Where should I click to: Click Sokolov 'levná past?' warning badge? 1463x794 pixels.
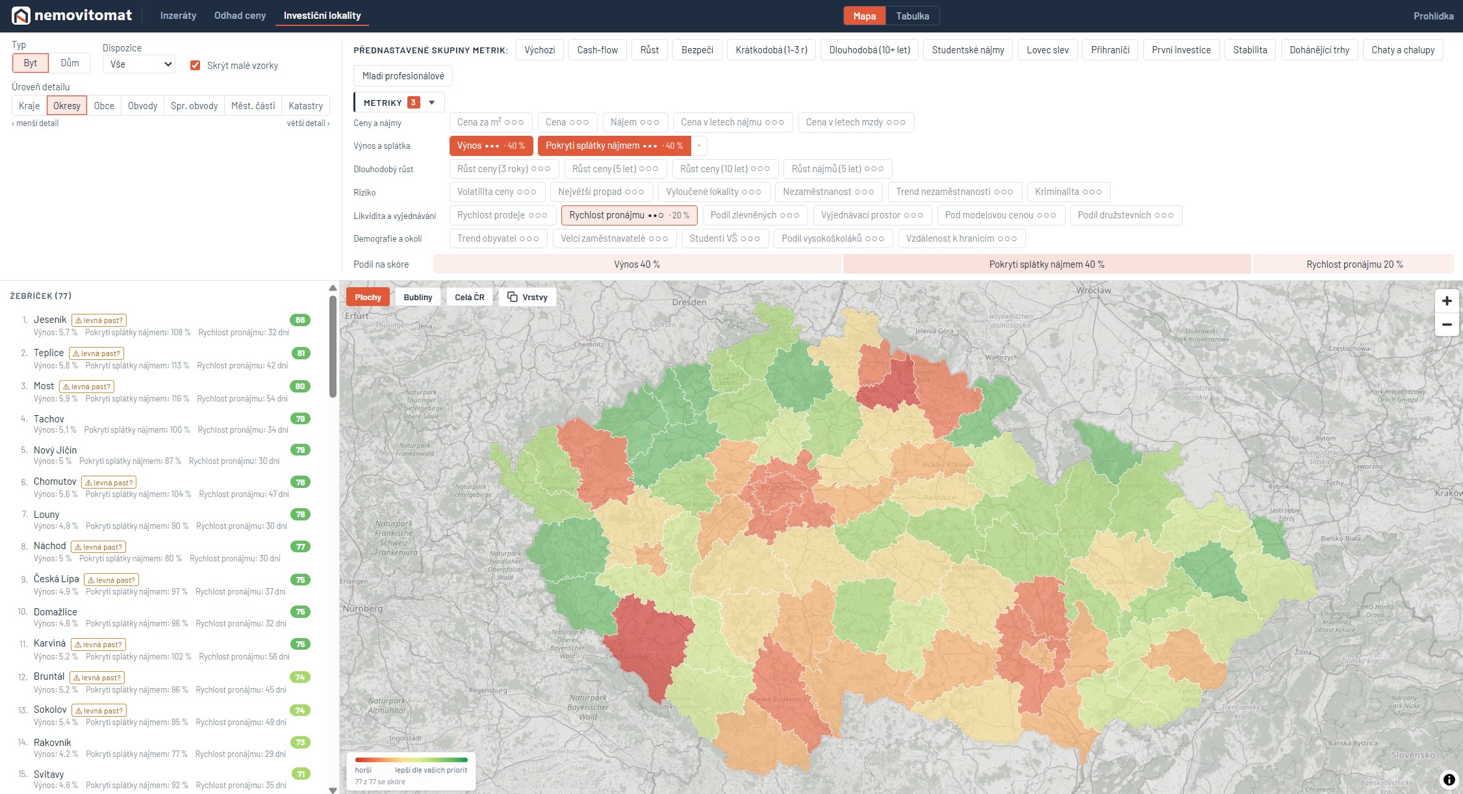point(99,711)
